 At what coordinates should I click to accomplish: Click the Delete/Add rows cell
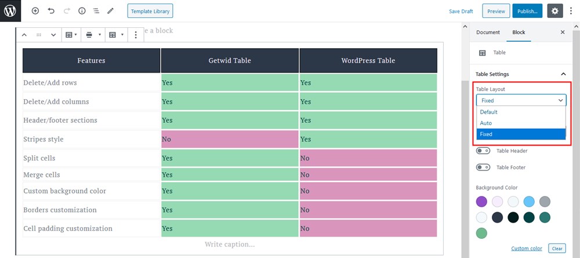(92, 82)
